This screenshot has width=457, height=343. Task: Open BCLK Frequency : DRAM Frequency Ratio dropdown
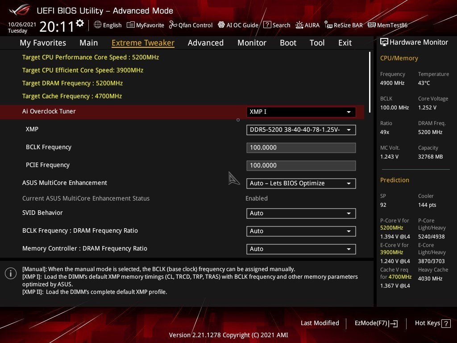[x=301, y=231]
